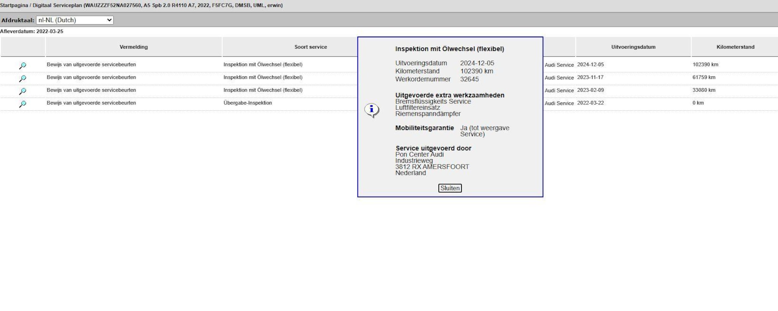Viewport: 778px width, 311px height.
Task: Click Audi Service text in the 0 km row
Action: point(559,103)
